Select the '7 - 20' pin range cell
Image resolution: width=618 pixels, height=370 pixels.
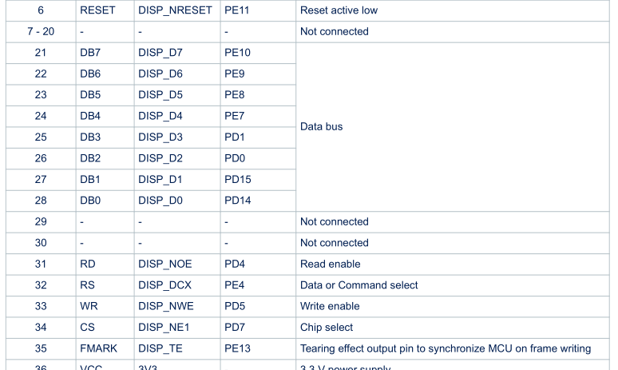(41, 31)
